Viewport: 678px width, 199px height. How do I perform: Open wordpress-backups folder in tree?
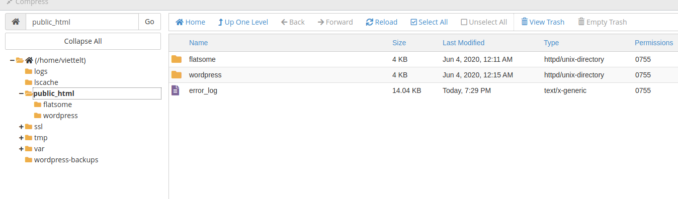[x=66, y=160]
